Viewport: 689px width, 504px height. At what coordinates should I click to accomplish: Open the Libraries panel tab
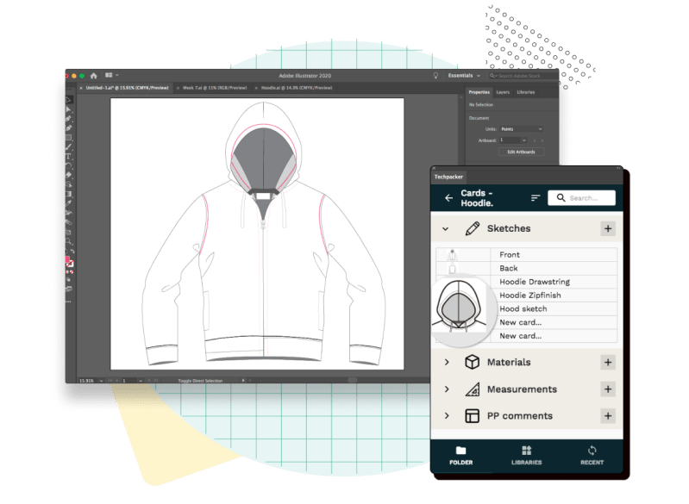525,92
